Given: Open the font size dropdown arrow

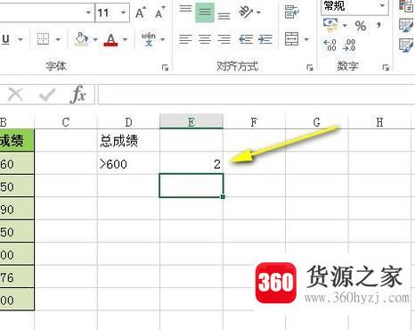Looking at the screenshot, I should pos(123,12).
